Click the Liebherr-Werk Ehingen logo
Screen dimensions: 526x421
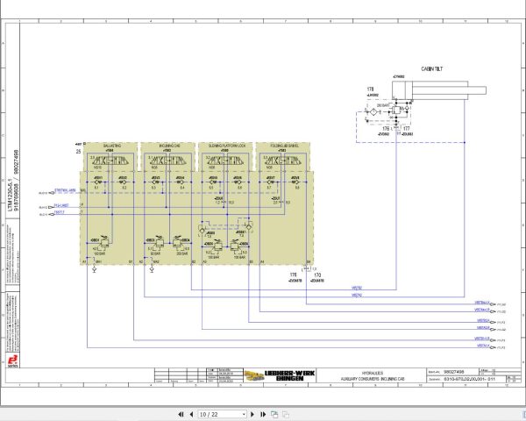280,375
